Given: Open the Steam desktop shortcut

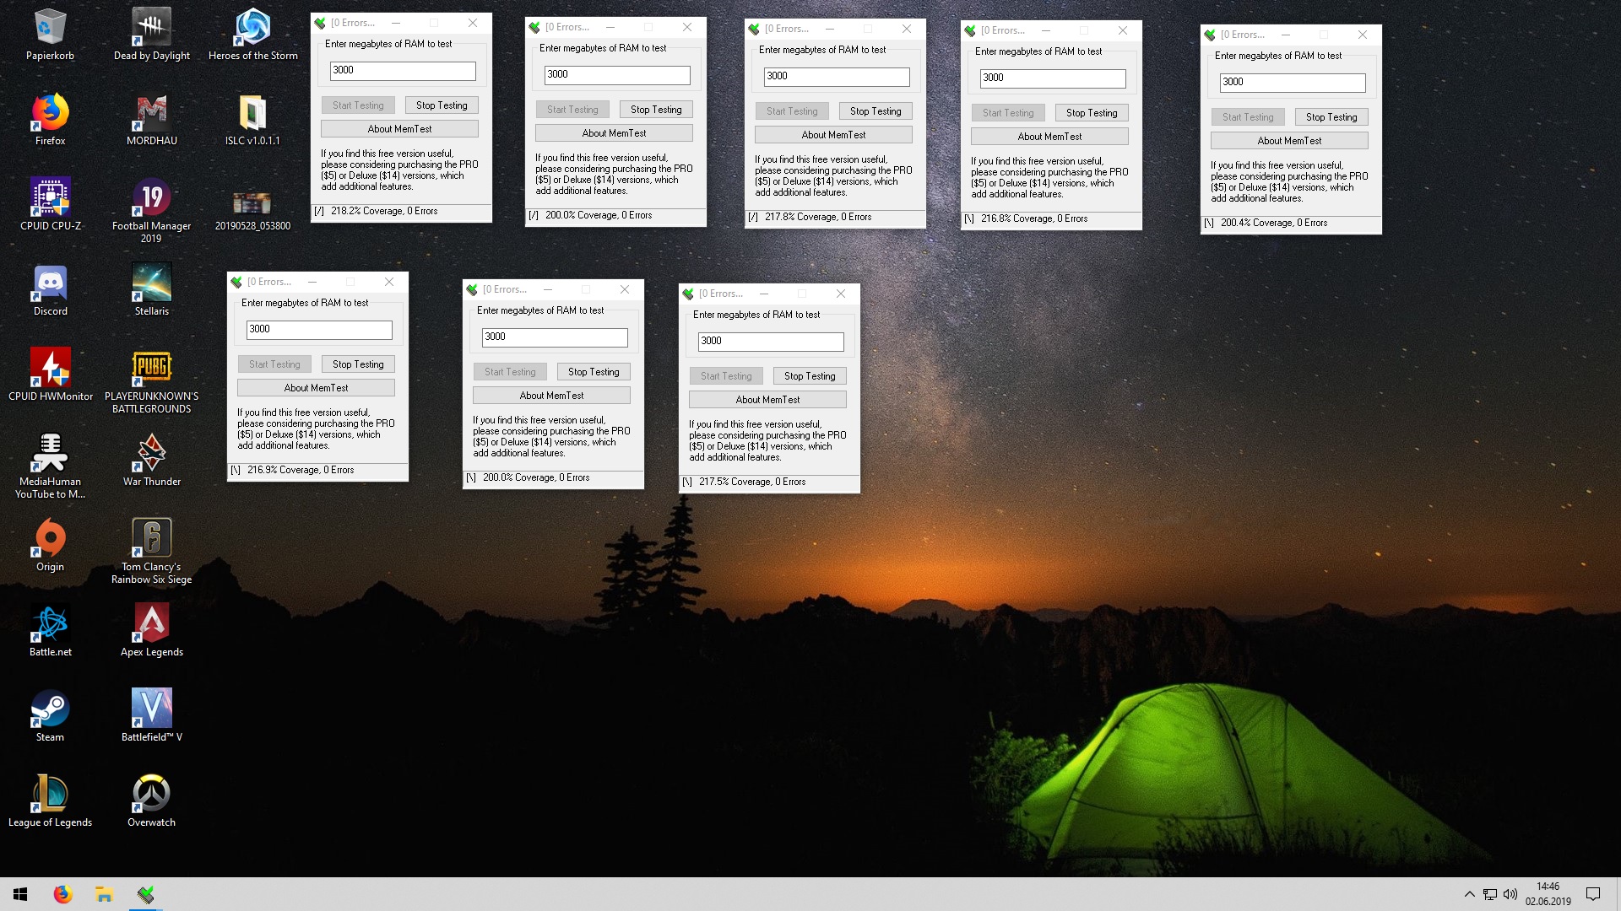Looking at the screenshot, I should pyautogui.click(x=51, y=709).
